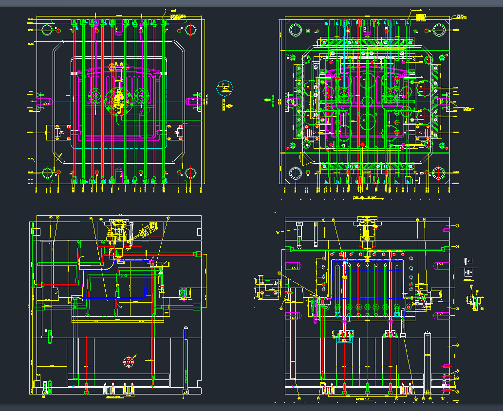Click the gray title bar strip at top
503x411 pixels.
pyautogui.click(x=251, y=3)
